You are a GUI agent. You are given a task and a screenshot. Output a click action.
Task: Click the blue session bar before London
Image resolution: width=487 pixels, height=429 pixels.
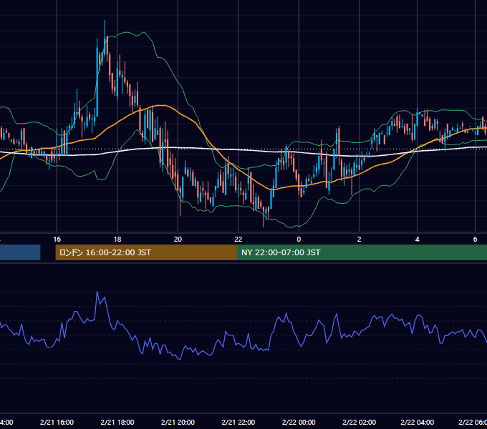pos(20,252)
